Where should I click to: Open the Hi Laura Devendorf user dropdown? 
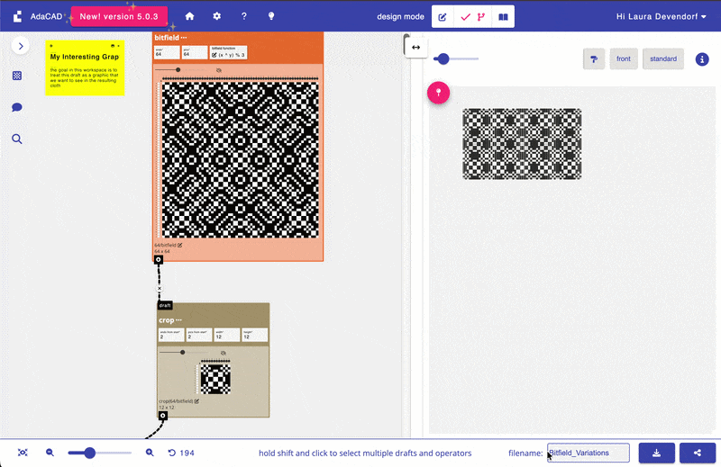662,16
